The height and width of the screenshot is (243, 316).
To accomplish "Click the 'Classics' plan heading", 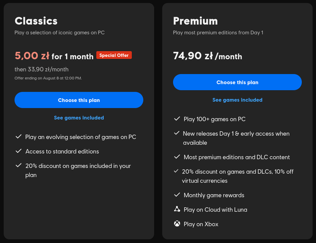I will (x=36, y=21).
